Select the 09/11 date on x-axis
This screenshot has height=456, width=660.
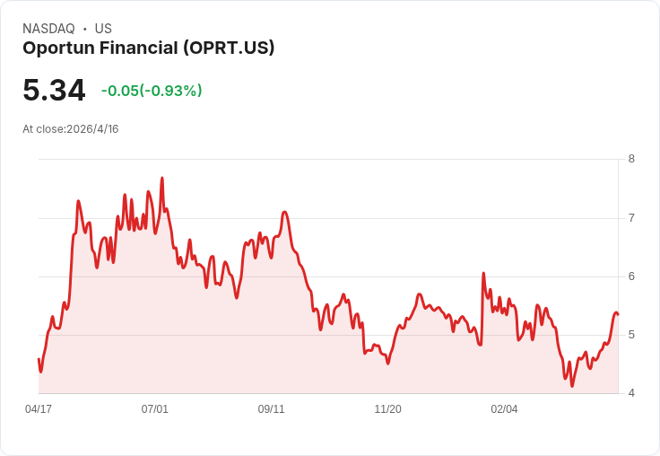tap(271, 409)
